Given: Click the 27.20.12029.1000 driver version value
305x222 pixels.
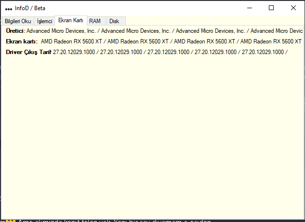Looking at the screenshot, I should [170, 52].
